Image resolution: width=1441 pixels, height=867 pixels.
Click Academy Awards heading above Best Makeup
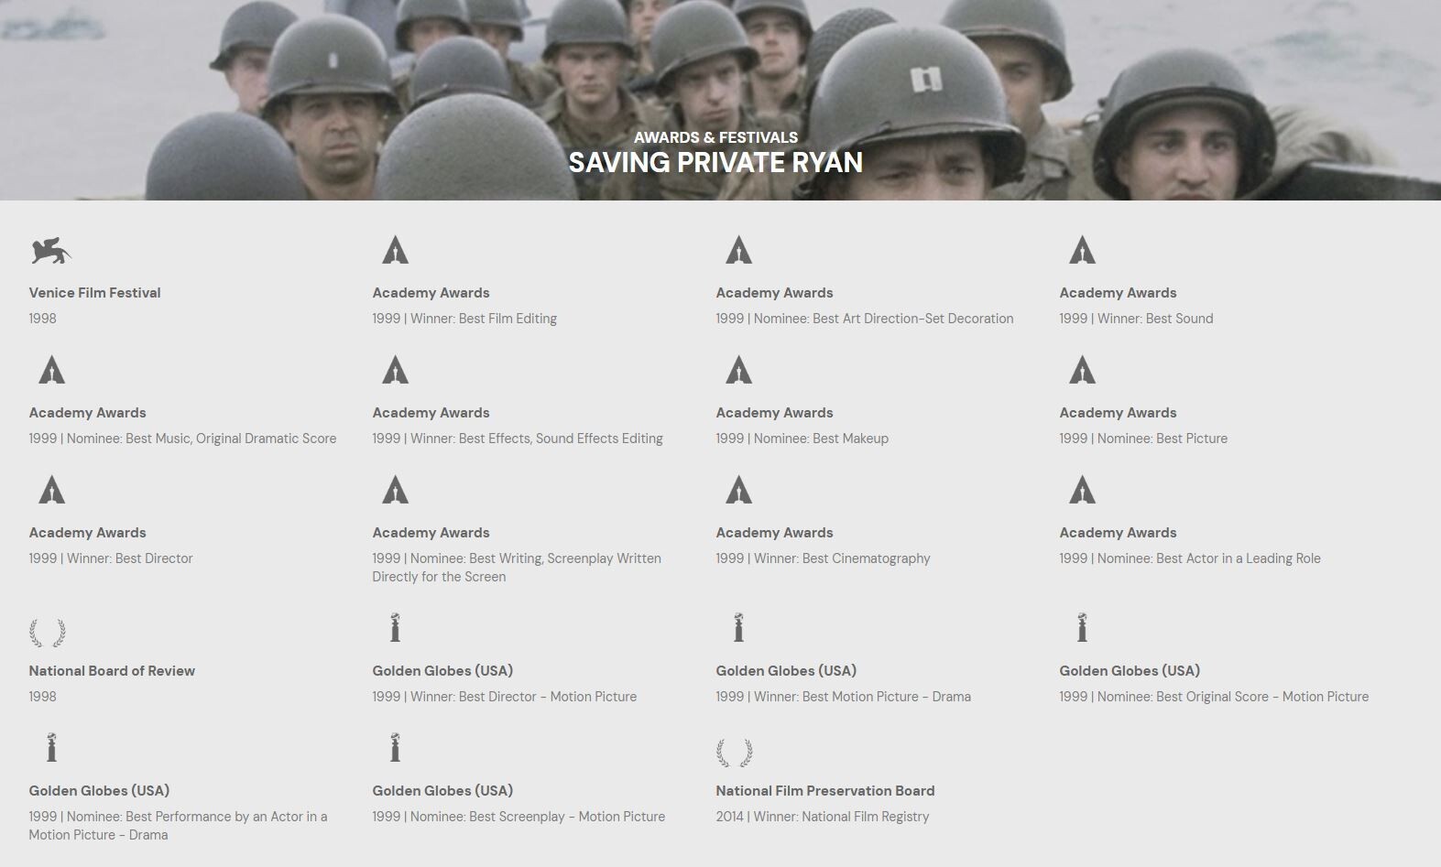[x=774, y=413]
